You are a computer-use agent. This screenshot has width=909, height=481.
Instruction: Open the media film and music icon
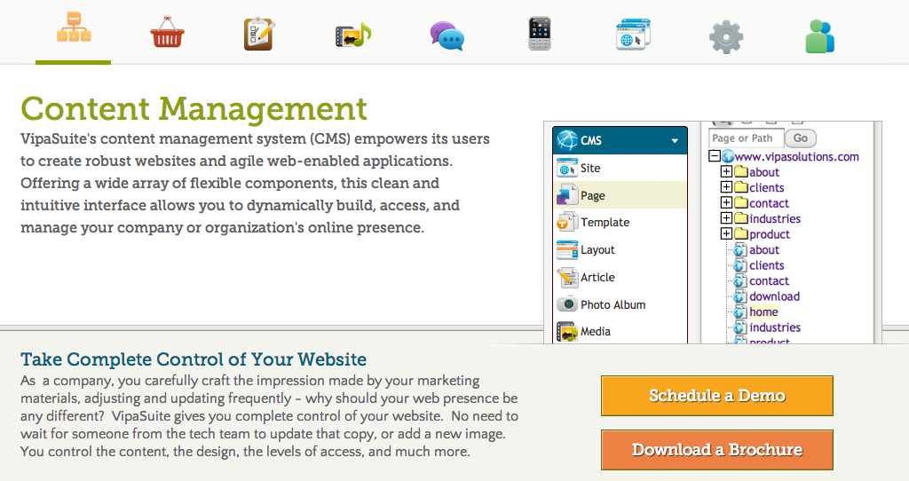tap(352, 35)
